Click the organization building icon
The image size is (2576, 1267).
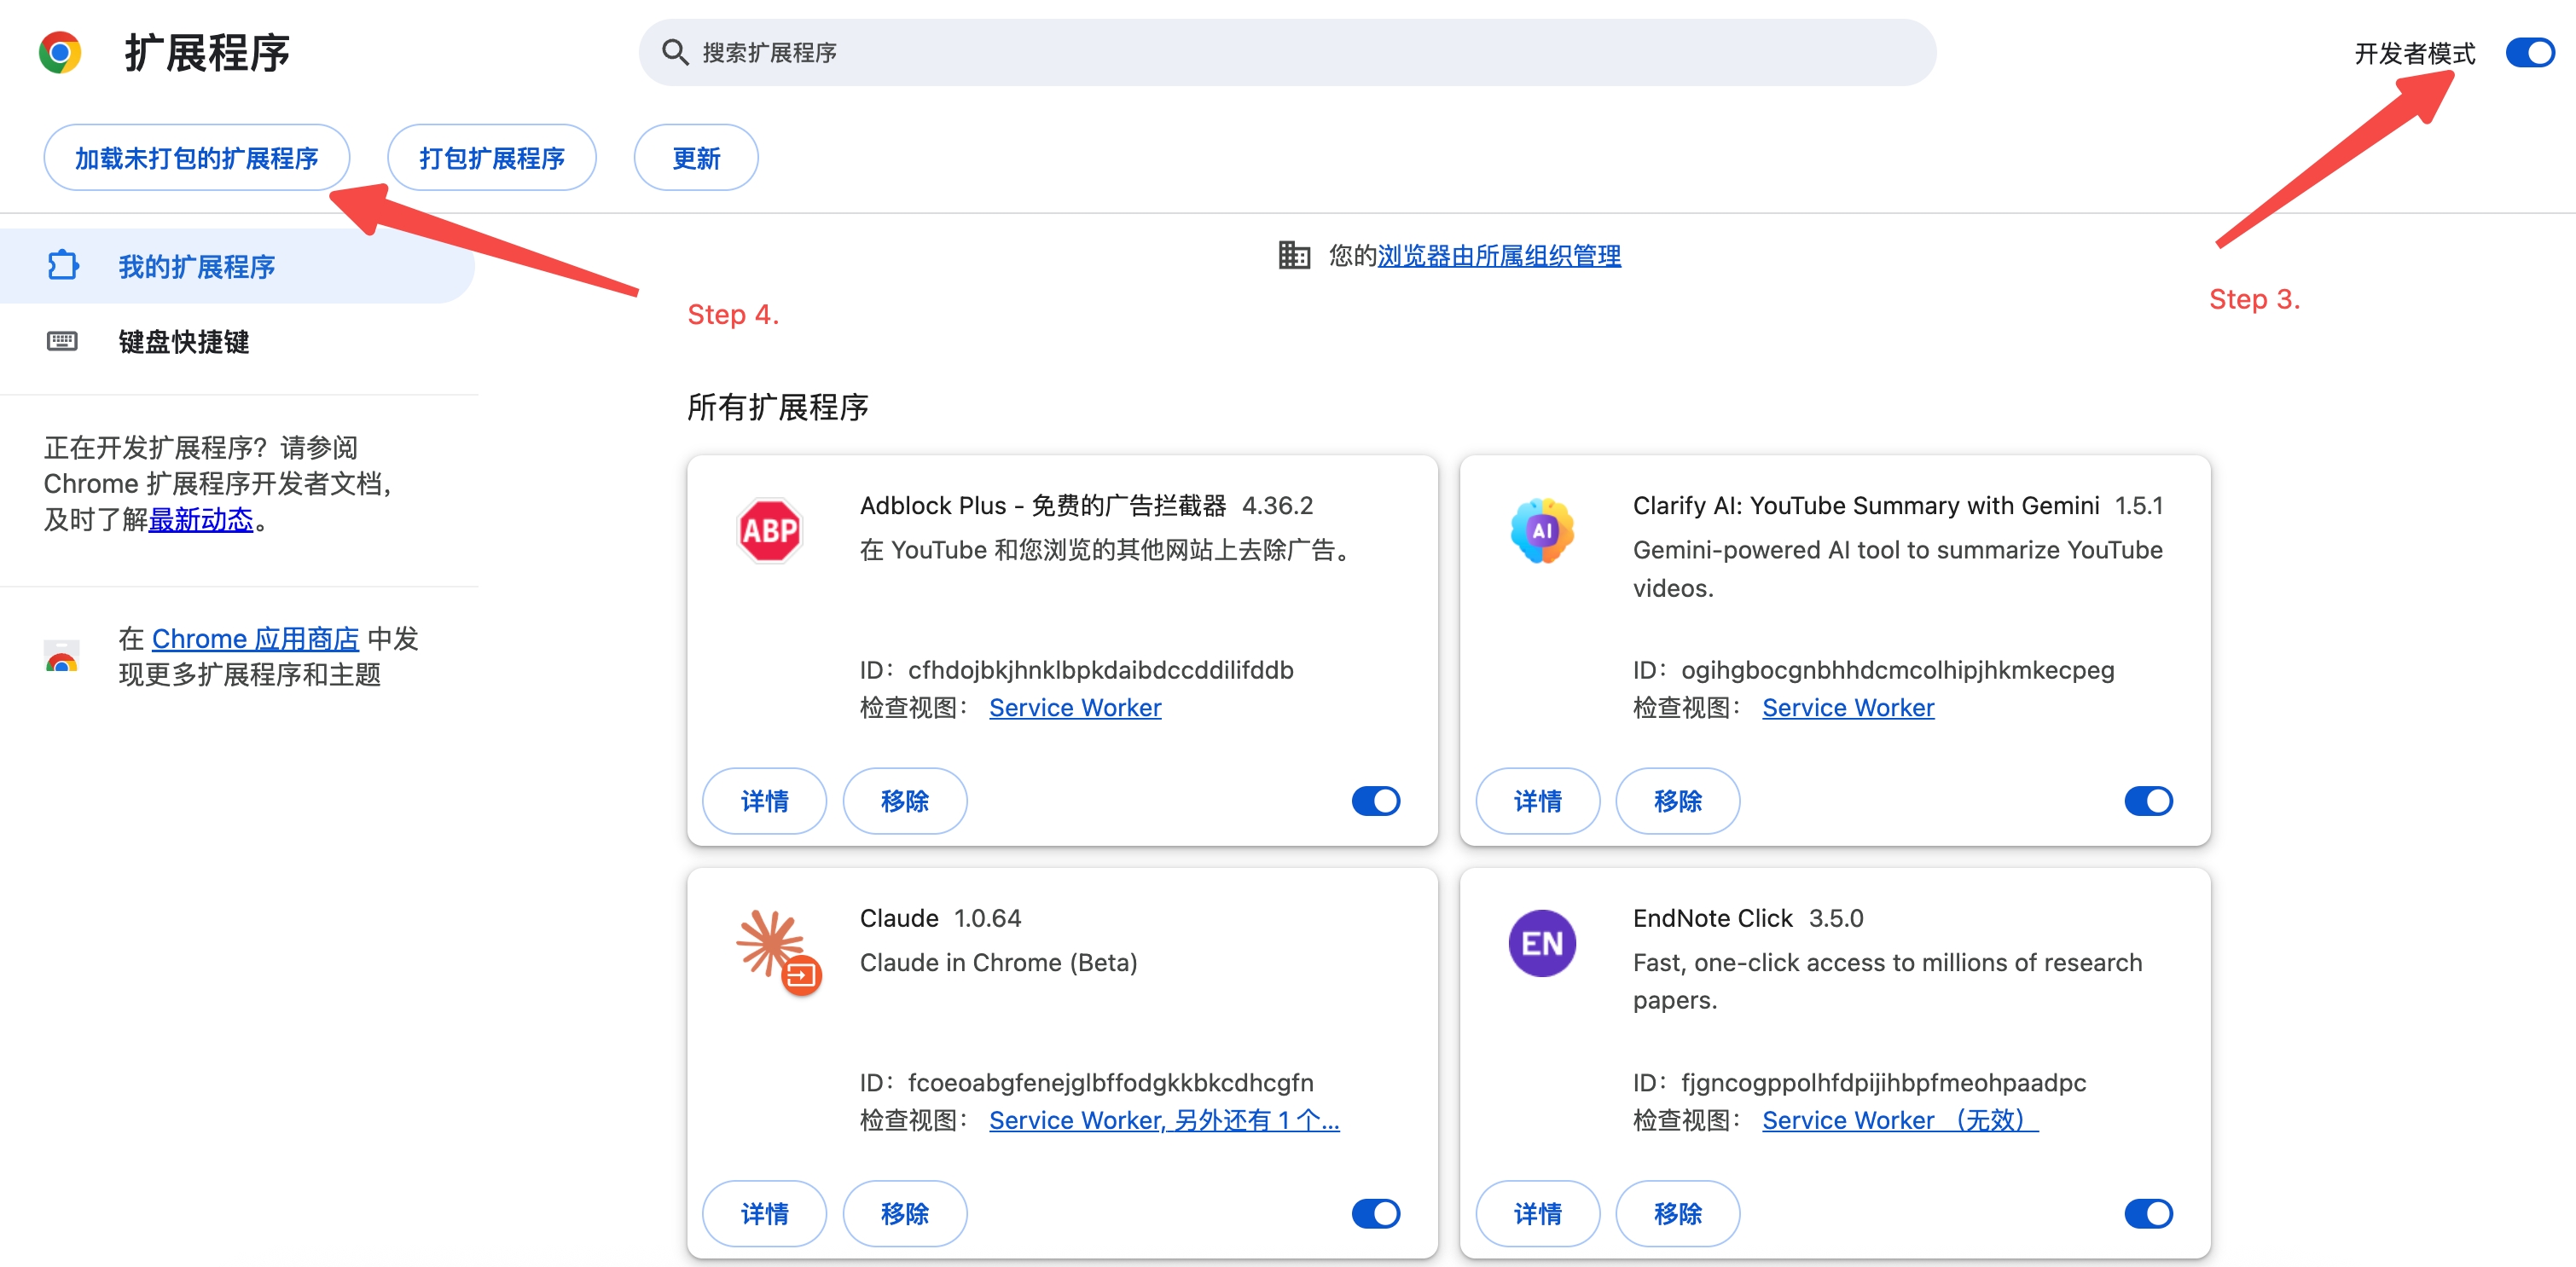pyautogui.click(x=1293, y=256)
